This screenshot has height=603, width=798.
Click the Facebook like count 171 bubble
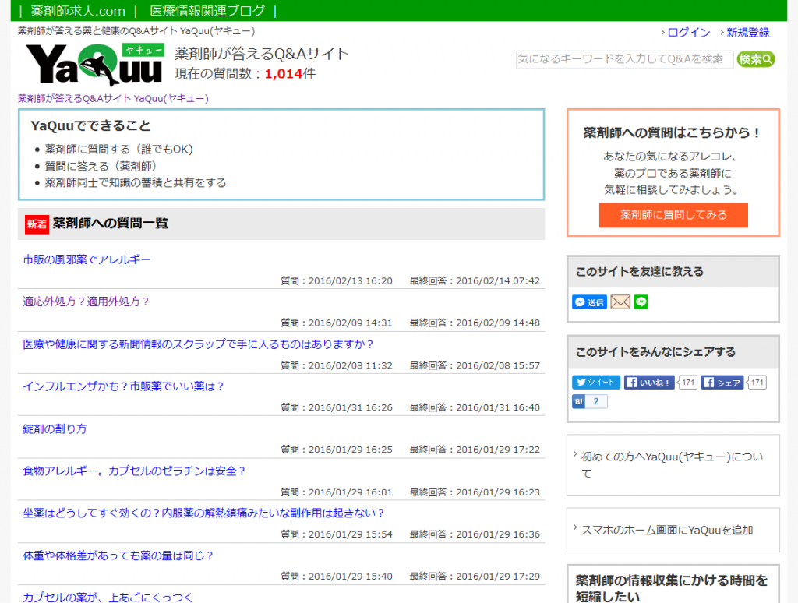(x=687, y=383)
